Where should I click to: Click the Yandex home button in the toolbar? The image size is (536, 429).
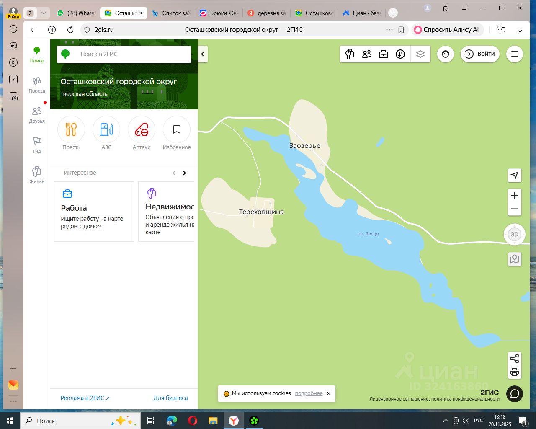point(52,30)
